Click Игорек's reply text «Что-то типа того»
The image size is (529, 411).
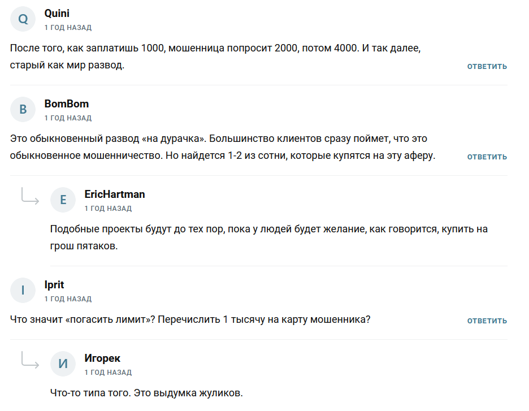click(146, 393)
